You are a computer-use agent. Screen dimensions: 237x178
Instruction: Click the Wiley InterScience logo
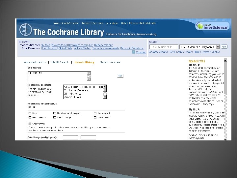(213, 26)
